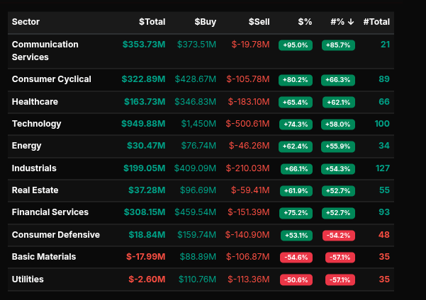Open the Financial Services sector
Image resolution: width=426 pixels, height=300 pixels.
click(50, 212)
